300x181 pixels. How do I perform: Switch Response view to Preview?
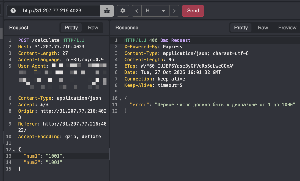click(287, 28)
